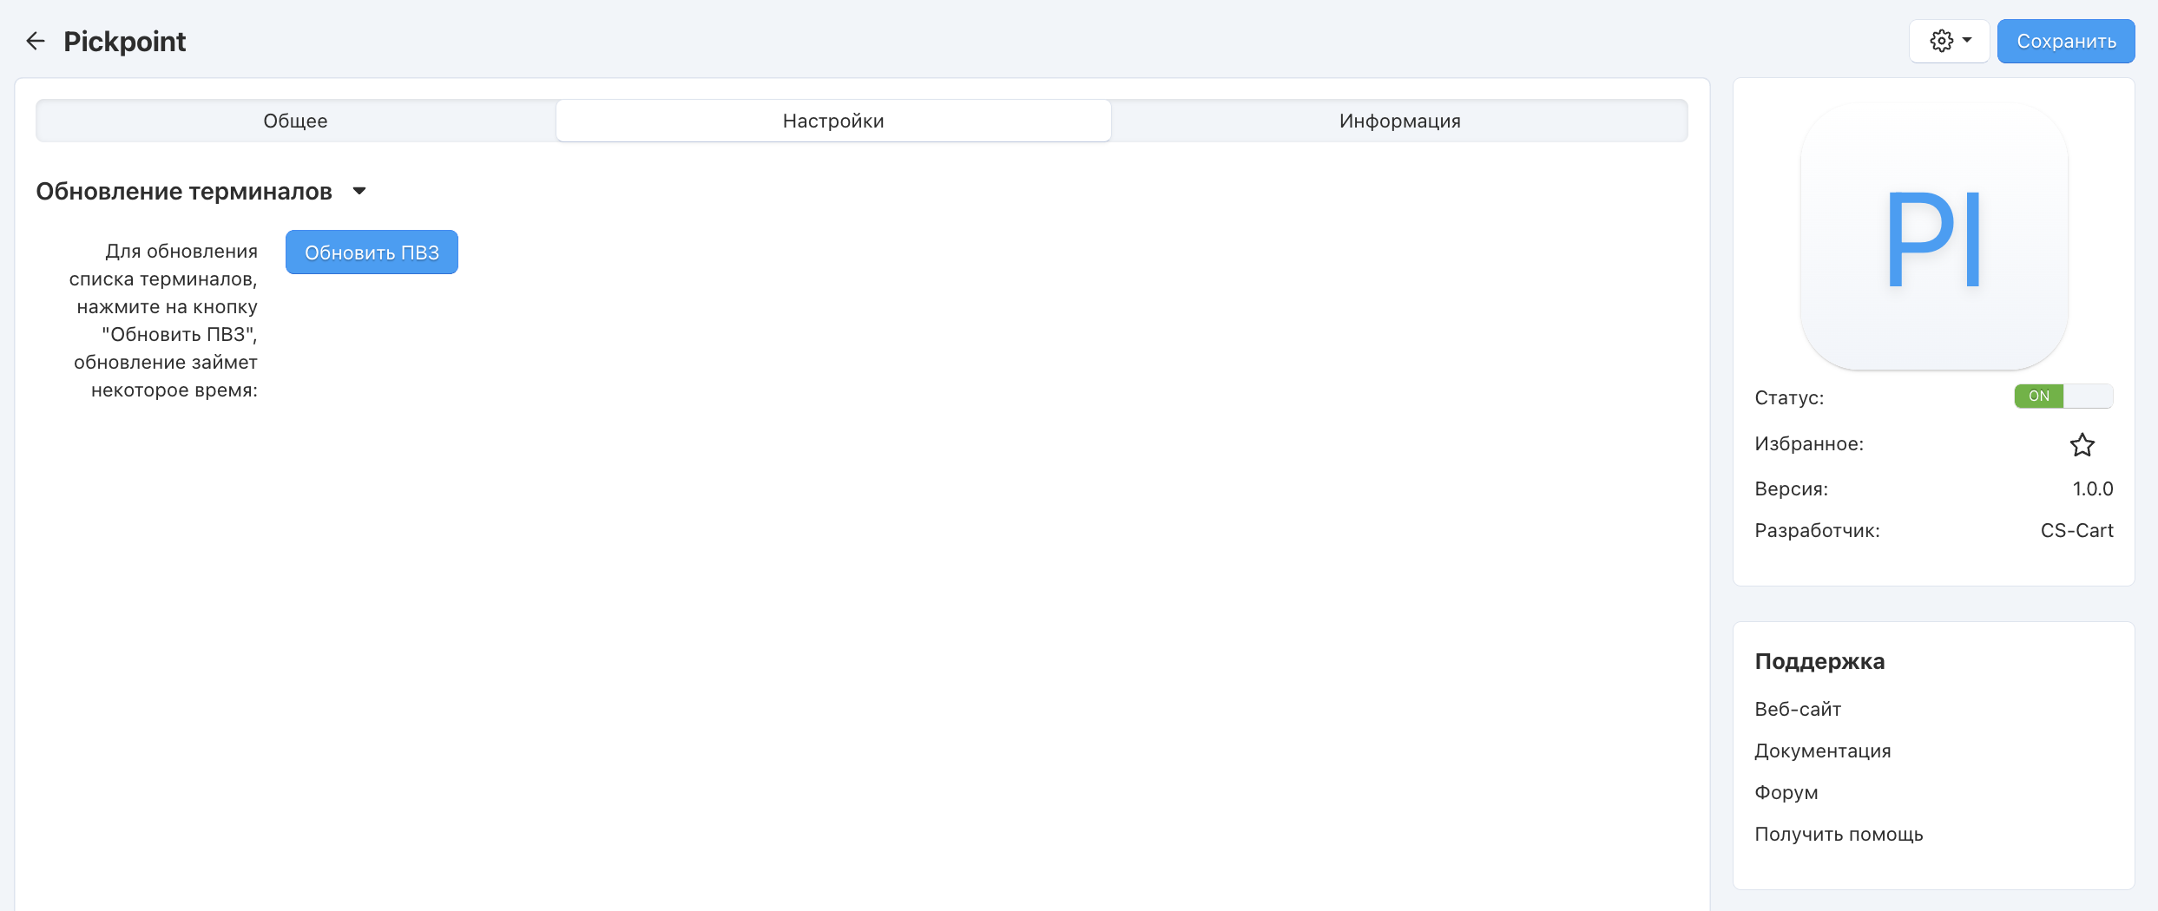Open the Информация tab
2158x911 pixels.
coord(1399,121)
